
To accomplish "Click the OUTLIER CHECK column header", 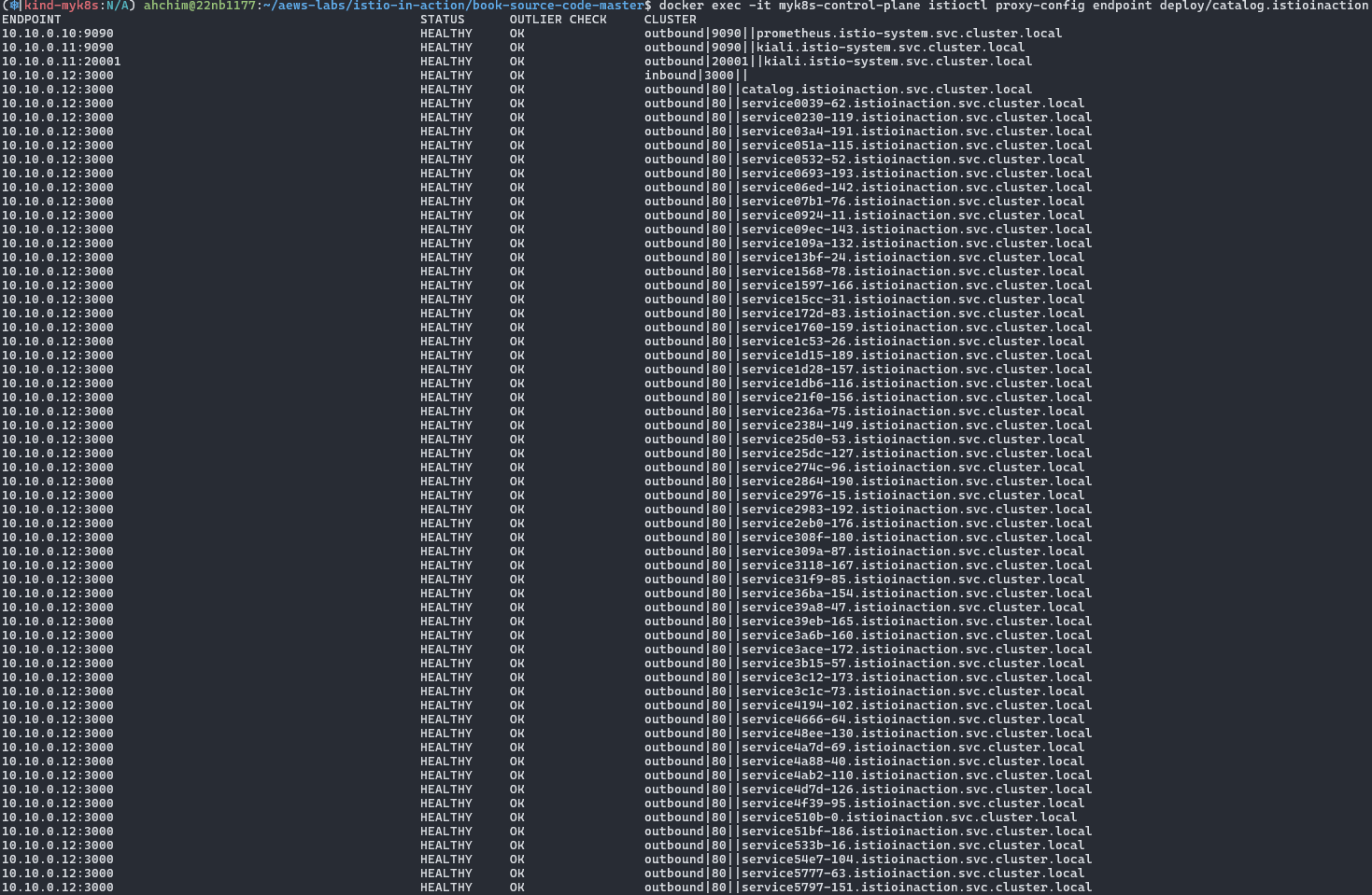I will pyautogui.click(x=558, y=20).
